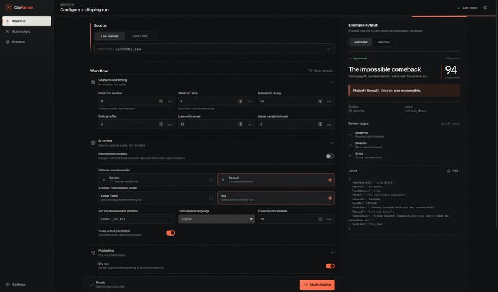Collapse the Publishing section

[x=332, y=252]
